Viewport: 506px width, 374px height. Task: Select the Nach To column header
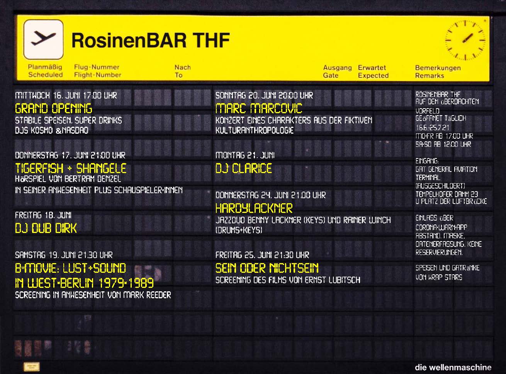tap(182, 71)
